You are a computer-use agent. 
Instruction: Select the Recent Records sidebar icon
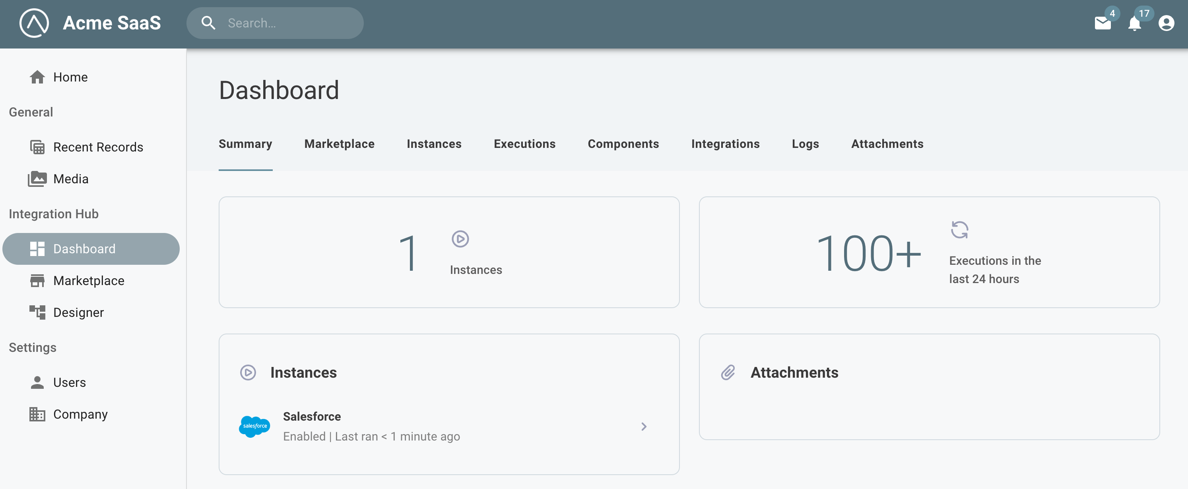[x=37, y=147]
